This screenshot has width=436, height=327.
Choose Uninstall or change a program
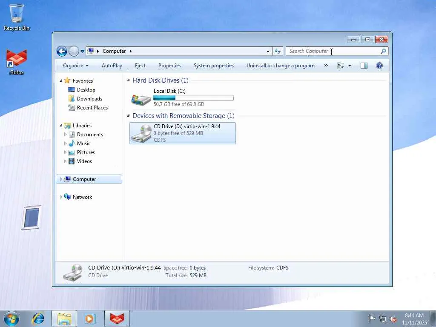click(281, 66)
